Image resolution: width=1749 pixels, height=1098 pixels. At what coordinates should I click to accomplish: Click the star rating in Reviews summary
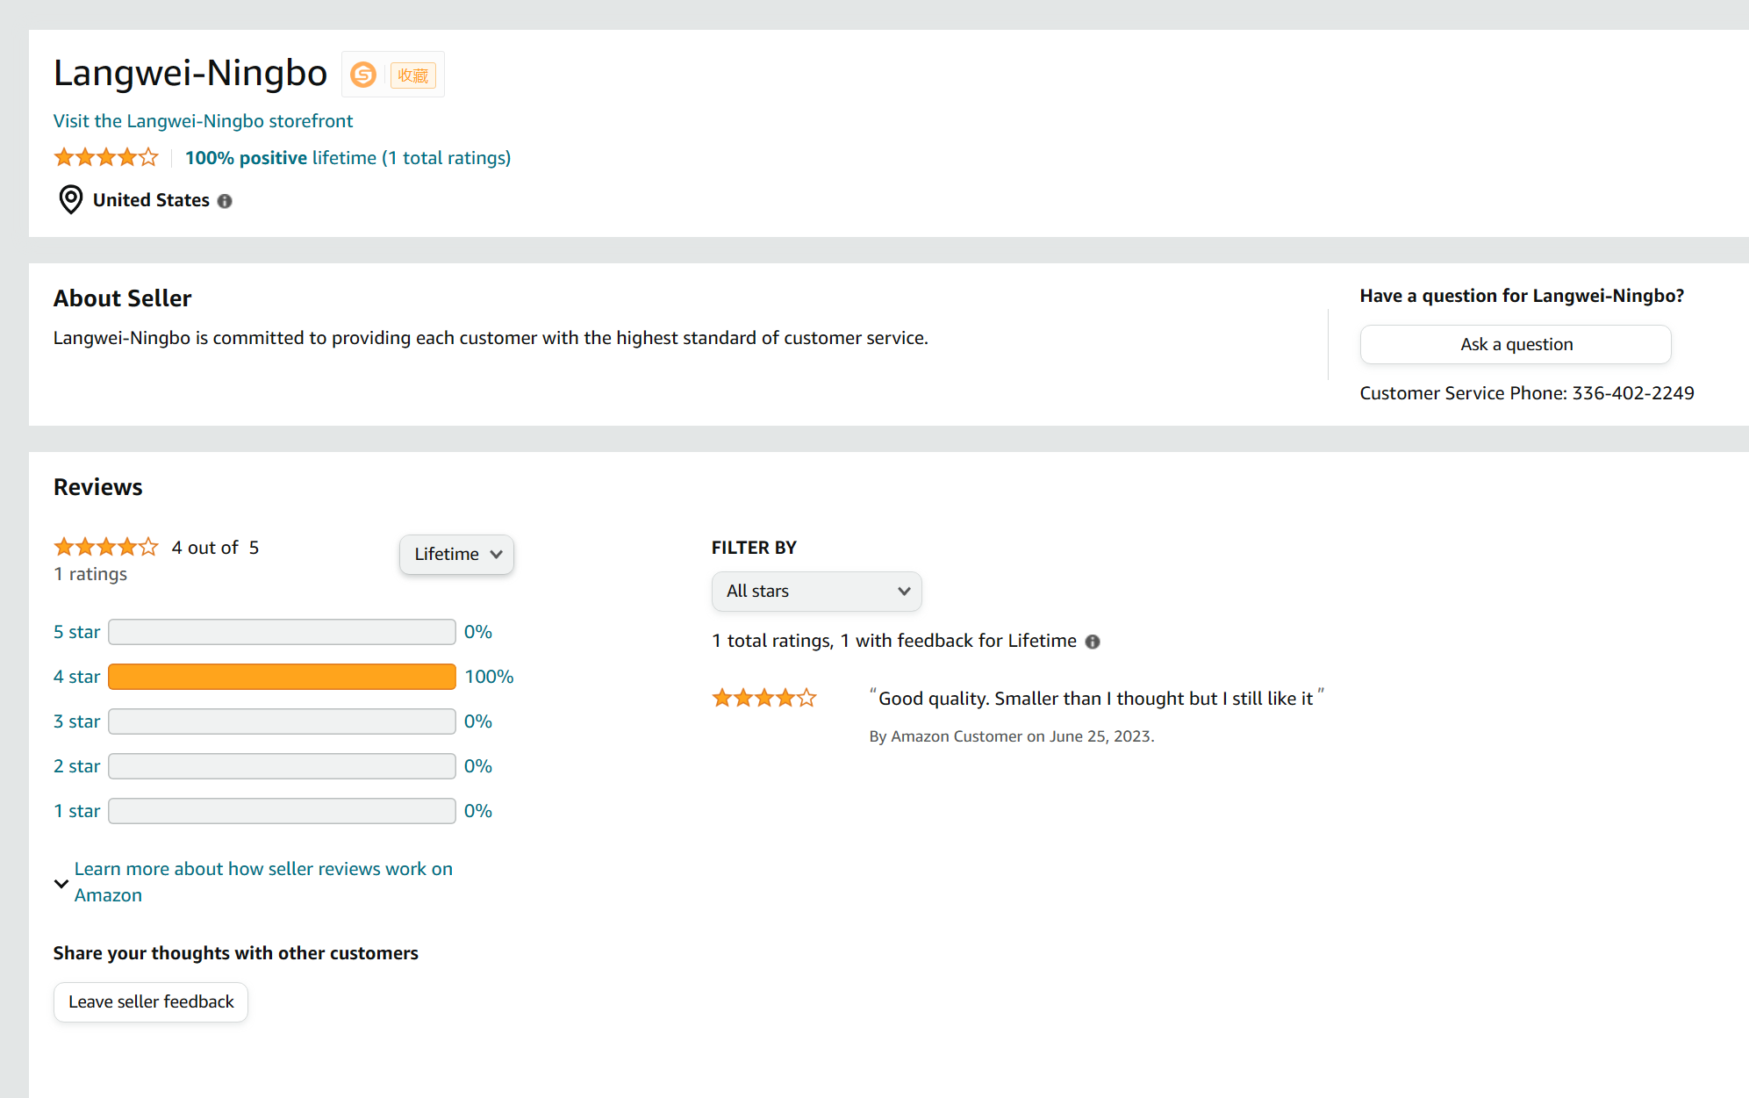[x=106, y=548]
